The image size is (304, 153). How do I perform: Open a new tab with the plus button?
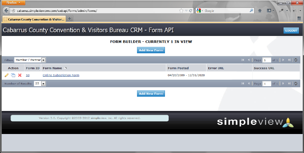point(70,19)
